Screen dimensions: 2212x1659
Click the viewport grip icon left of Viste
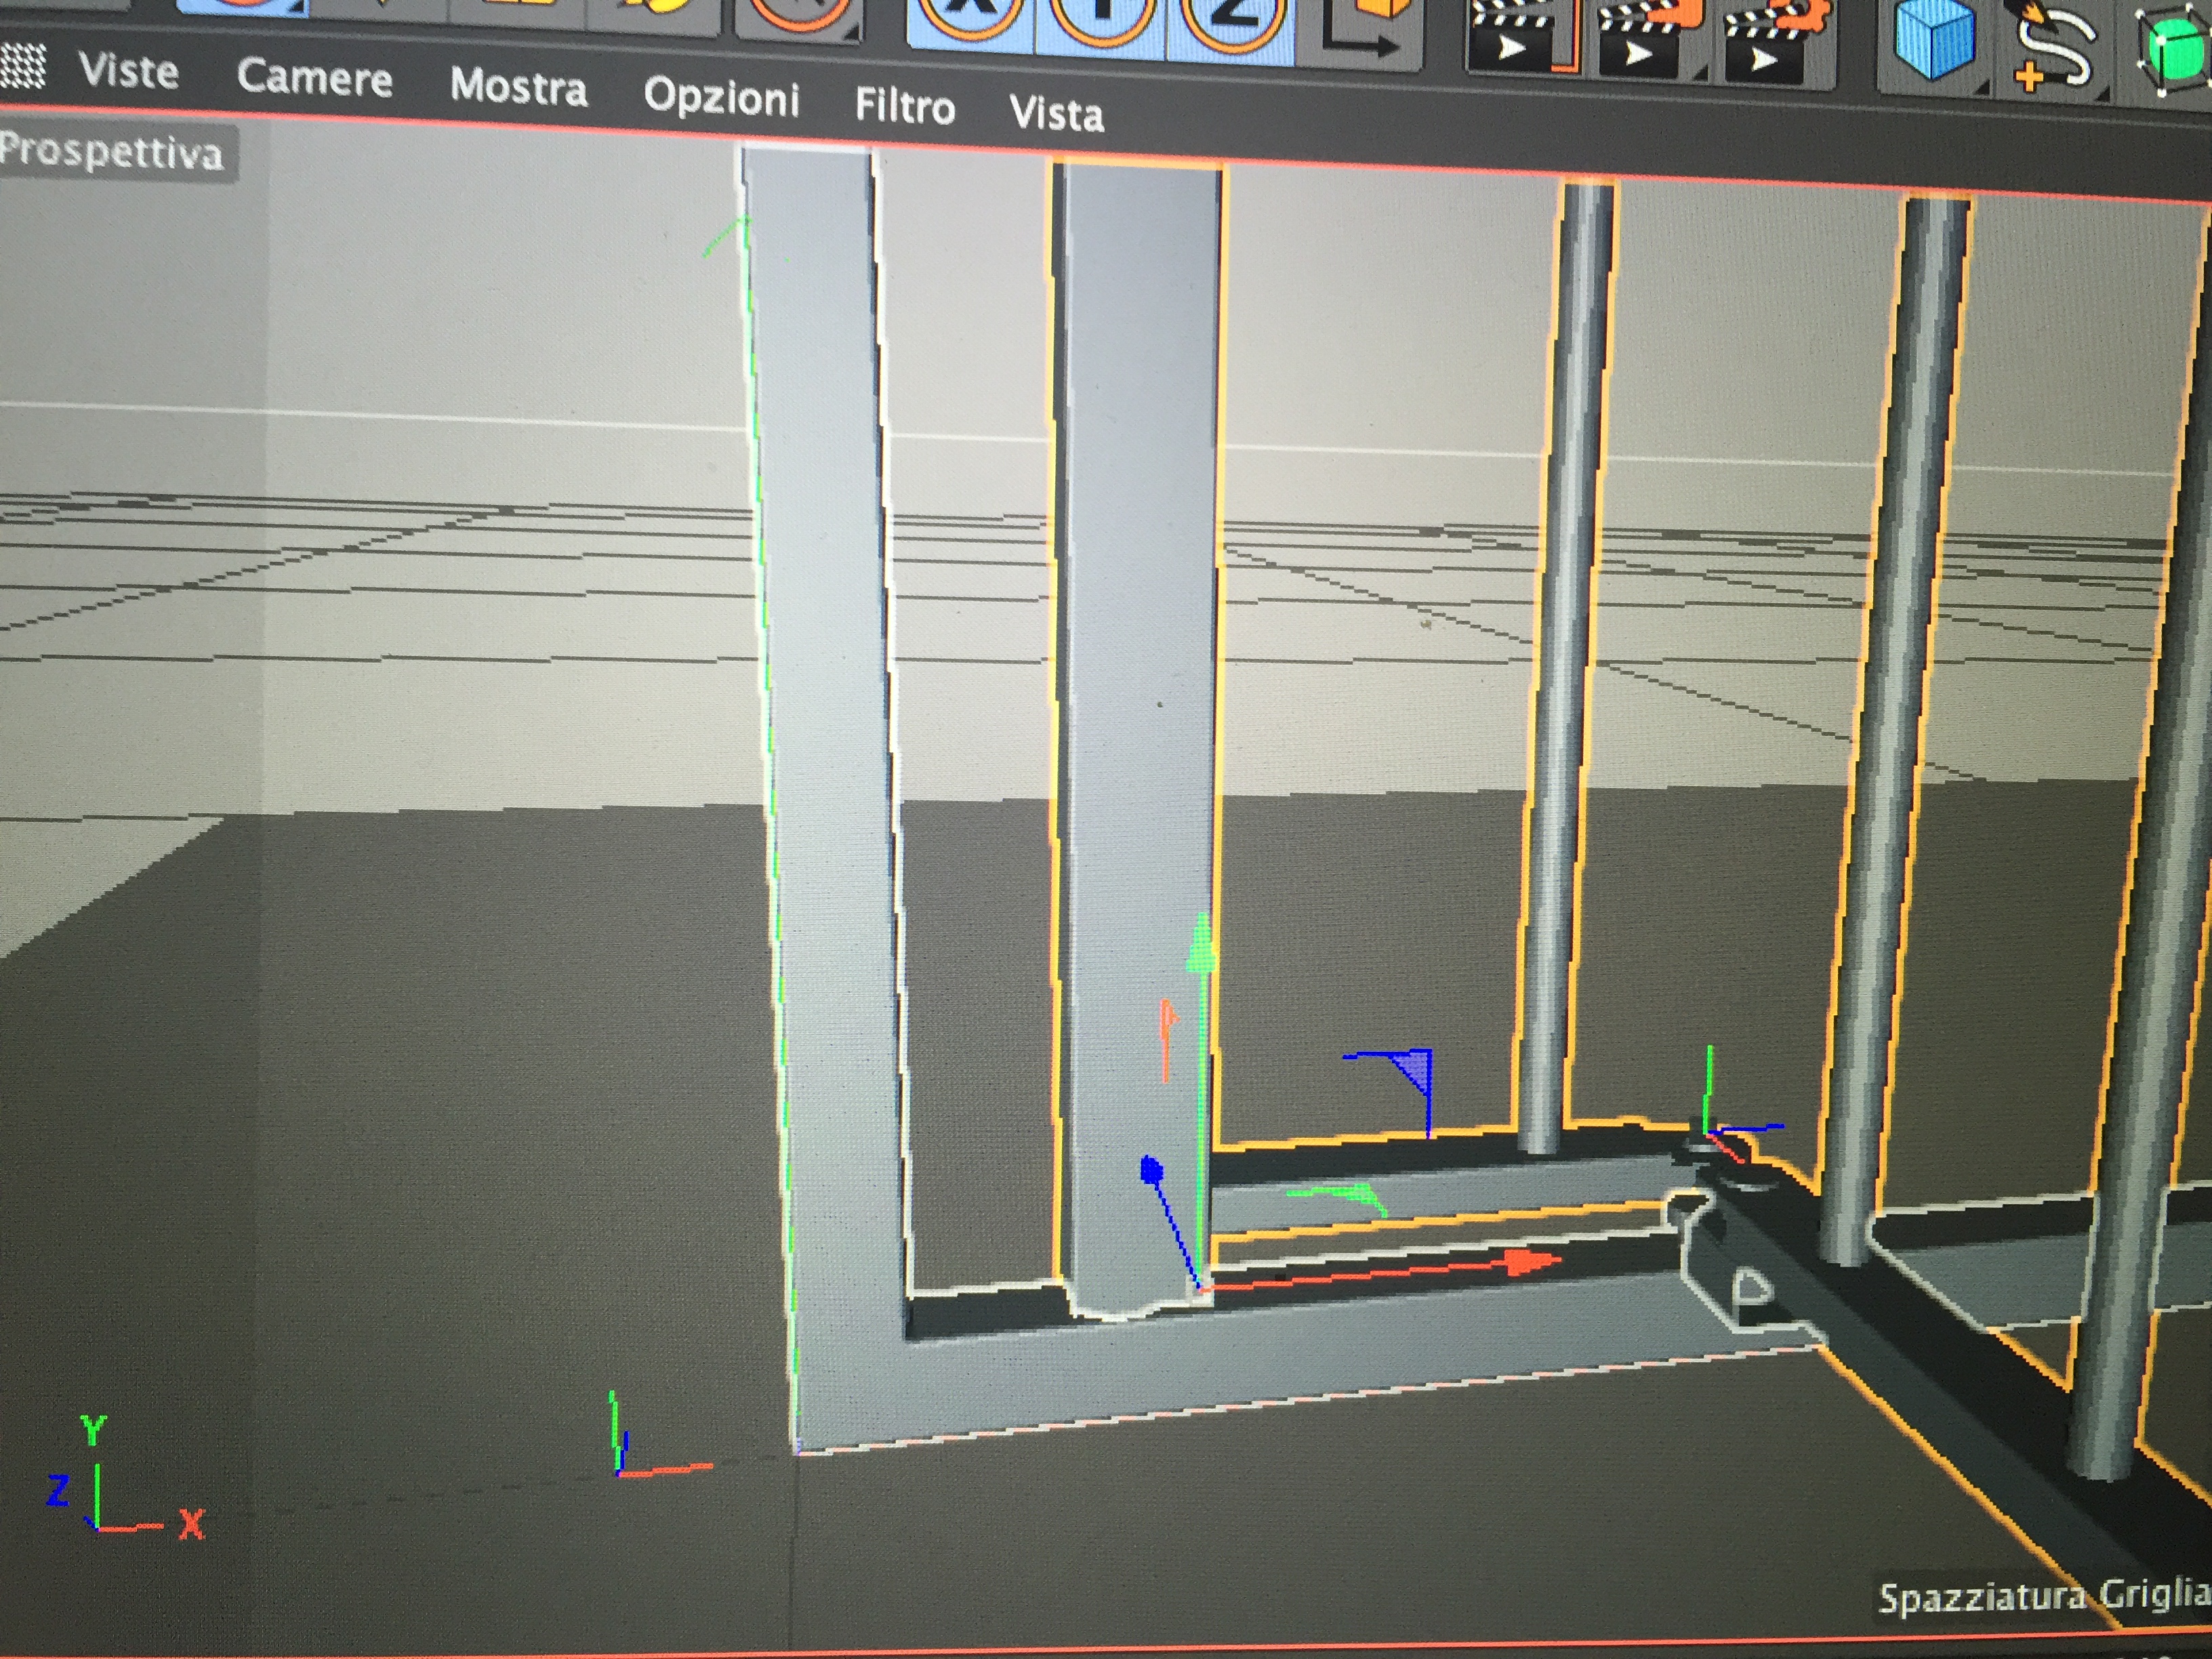[x=22, y=66]
